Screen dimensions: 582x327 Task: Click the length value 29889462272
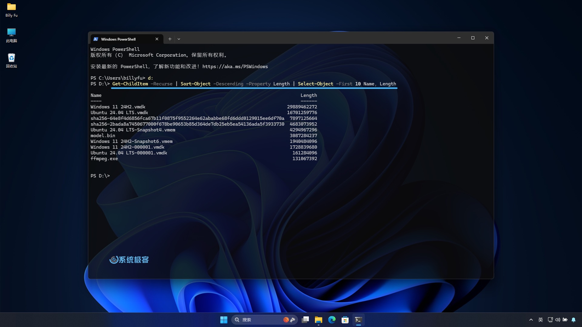coord(302,107)
